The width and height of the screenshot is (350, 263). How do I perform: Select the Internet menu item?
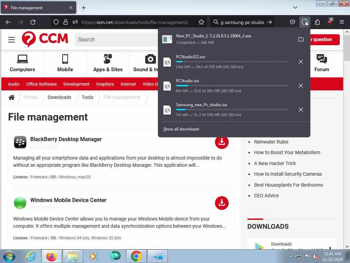point(128,84)
